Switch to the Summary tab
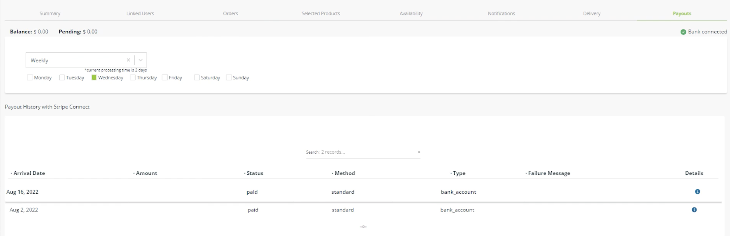 [50, 13]
